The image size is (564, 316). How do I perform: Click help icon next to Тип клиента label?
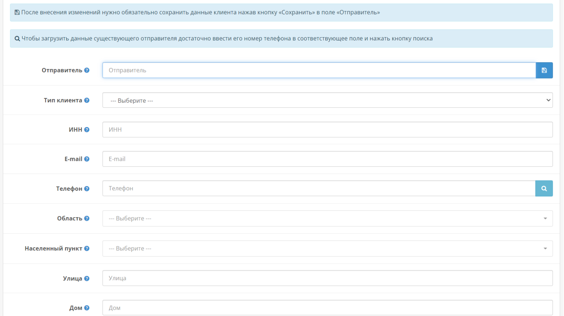(87, 100)
